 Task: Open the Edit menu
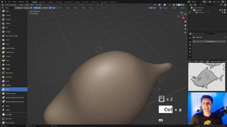9,2
